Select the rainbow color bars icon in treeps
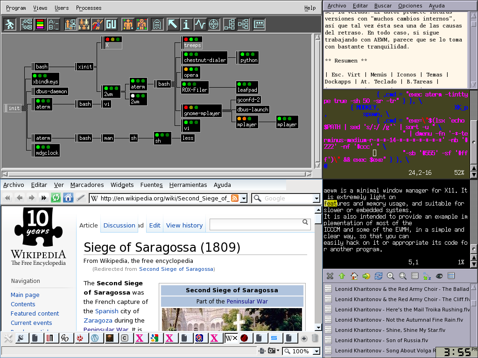 tap(40, 24)
